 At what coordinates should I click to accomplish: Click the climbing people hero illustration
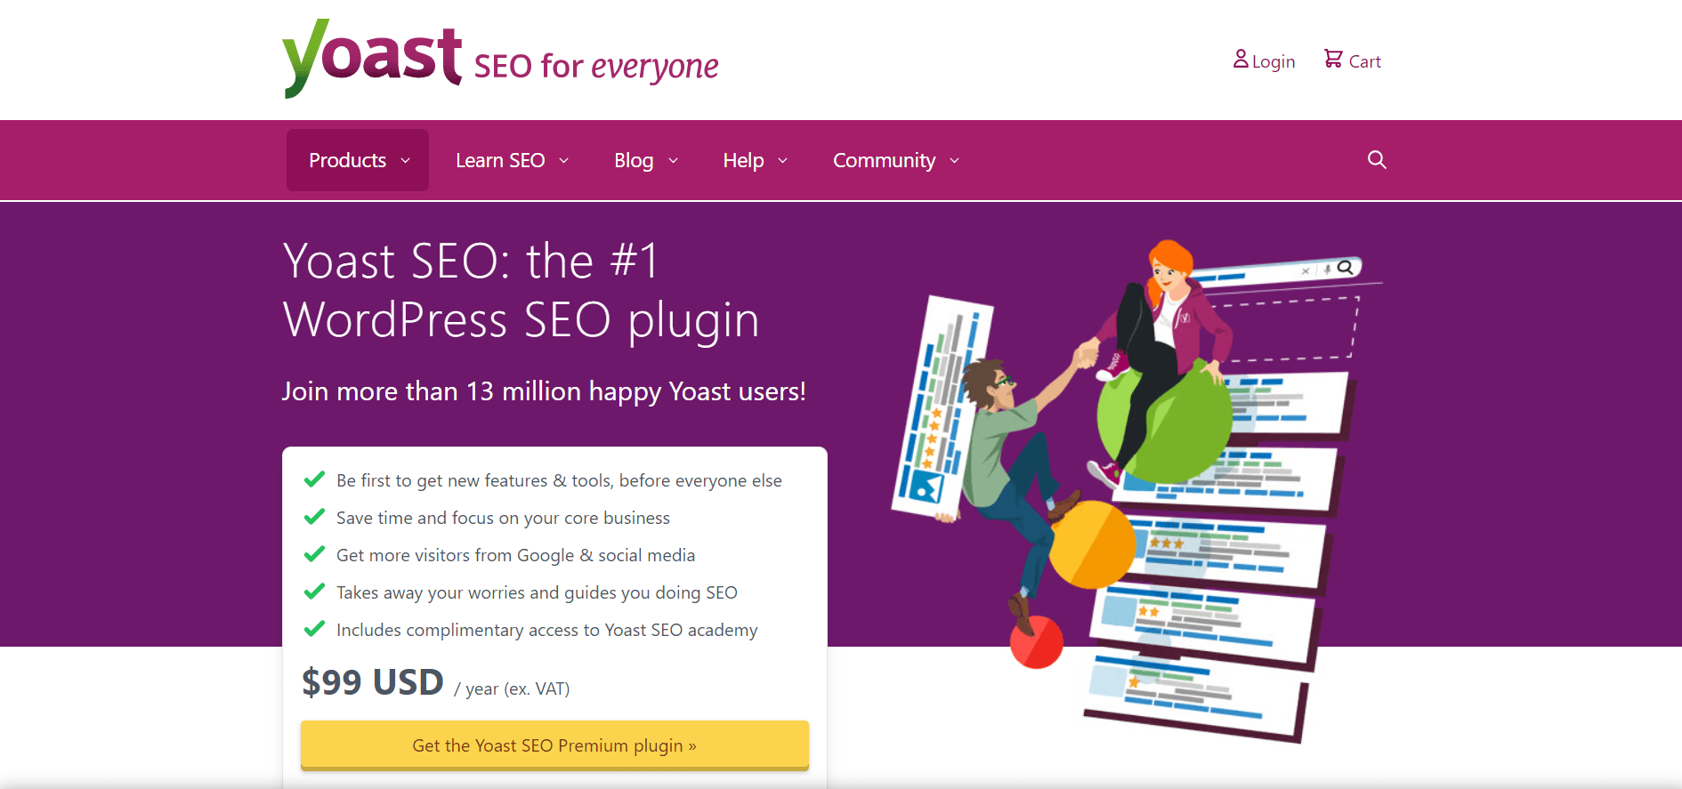pyautogui.click(x=1136, y=491)
